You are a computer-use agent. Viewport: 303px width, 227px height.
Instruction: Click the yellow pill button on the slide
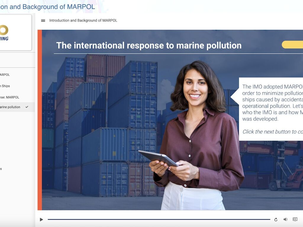coord(292,45)
